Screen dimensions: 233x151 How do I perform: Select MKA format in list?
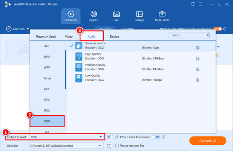[x=47, y=111]
